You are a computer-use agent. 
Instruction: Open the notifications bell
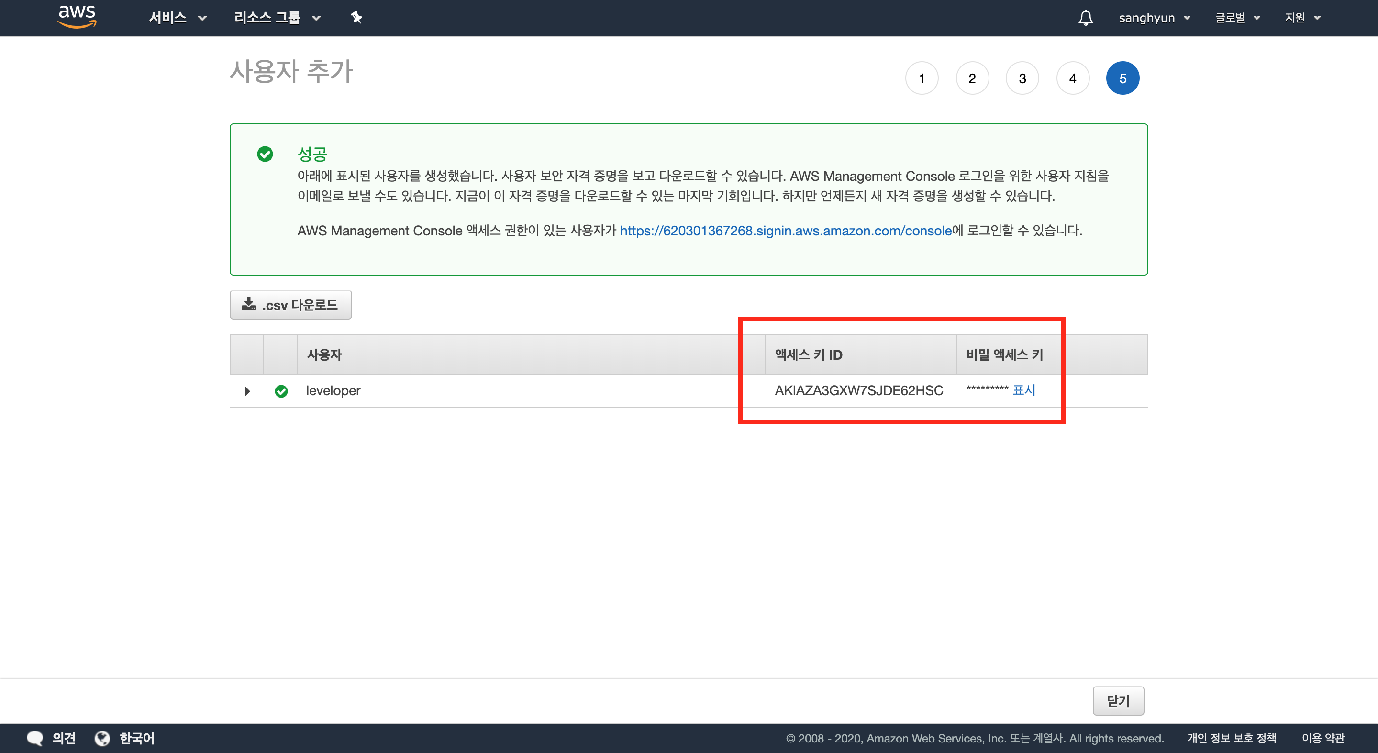coord(1085,18)
